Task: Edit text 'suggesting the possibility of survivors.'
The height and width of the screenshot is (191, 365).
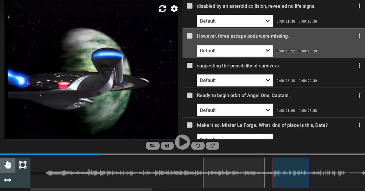Action: point(238,66)
